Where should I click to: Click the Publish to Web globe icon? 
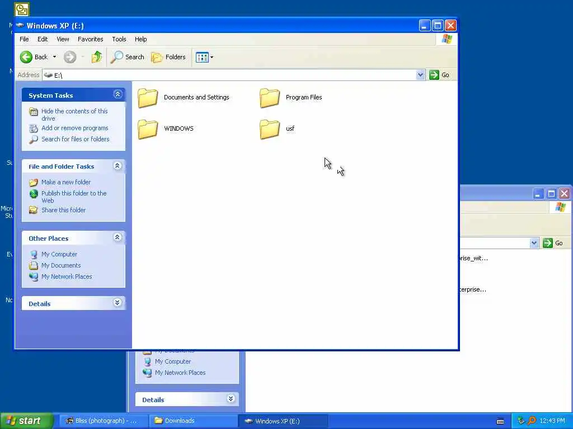pos(33,194)
